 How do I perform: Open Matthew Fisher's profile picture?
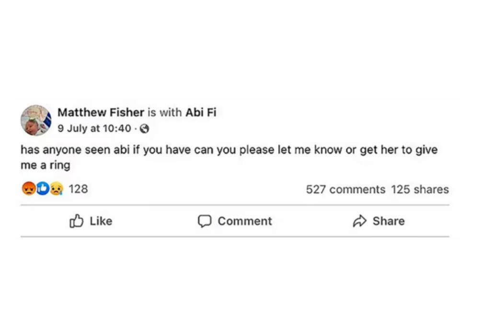tap(35, 120)
